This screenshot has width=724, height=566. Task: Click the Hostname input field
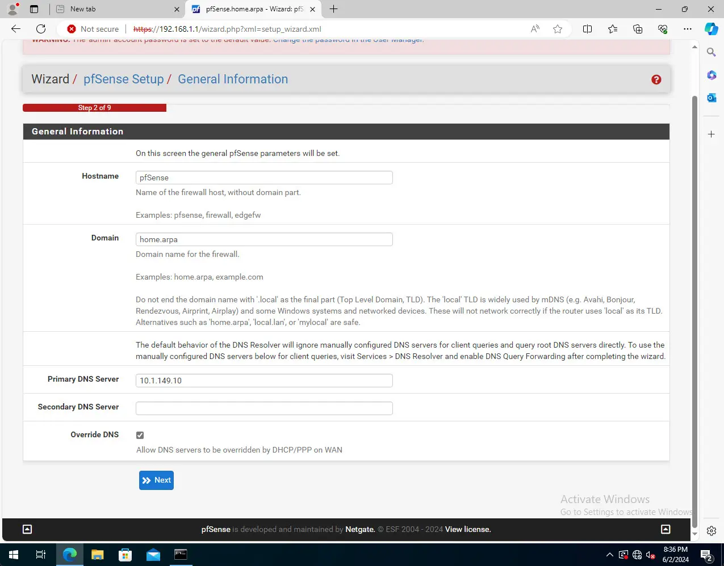click(x=264, y=178)
